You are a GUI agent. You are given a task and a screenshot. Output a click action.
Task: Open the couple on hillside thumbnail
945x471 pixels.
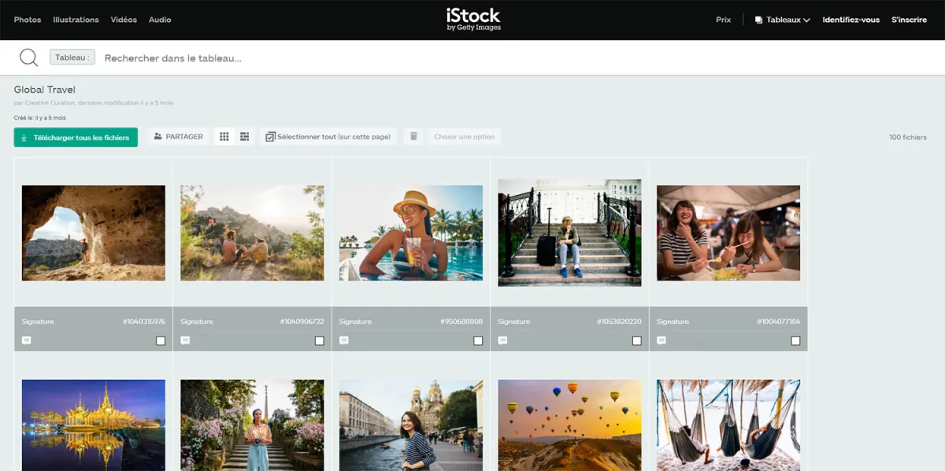tap(252, 233)
